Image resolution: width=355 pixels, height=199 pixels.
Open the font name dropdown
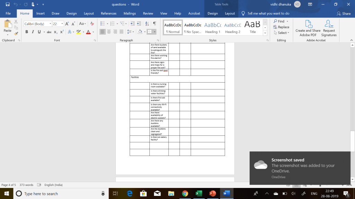pyautogui.click(x=50, y=24)
